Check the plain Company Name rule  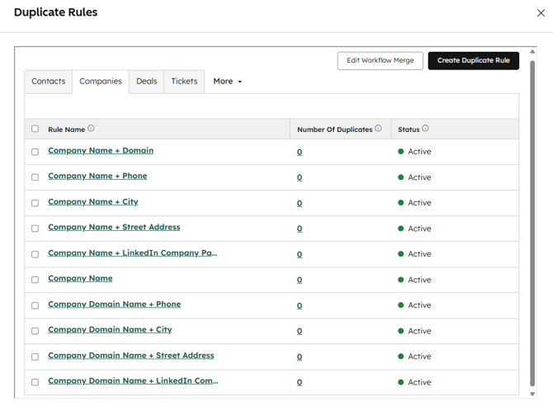tap(35, 280)
